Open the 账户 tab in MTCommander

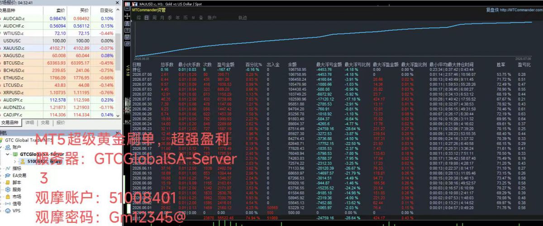[x=212, y=18]
